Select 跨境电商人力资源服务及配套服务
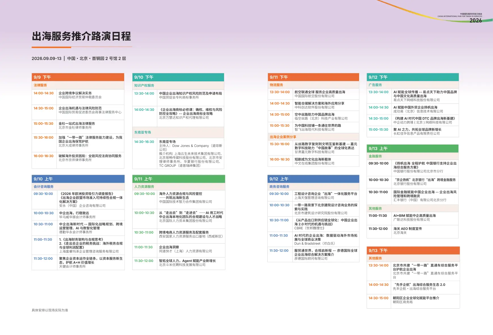 184,232
